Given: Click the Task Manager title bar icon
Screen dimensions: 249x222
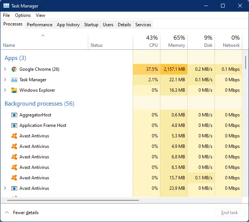Looking at the screenshot, I should point(6,6).
